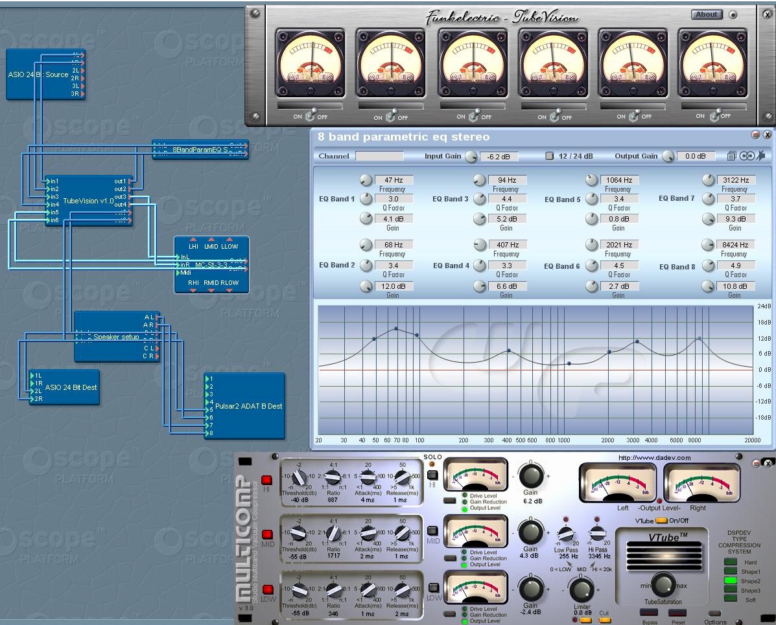Flip the second TubeVision ON/OFF switch
Screen dimensions: 776x625
click(390, 117)
